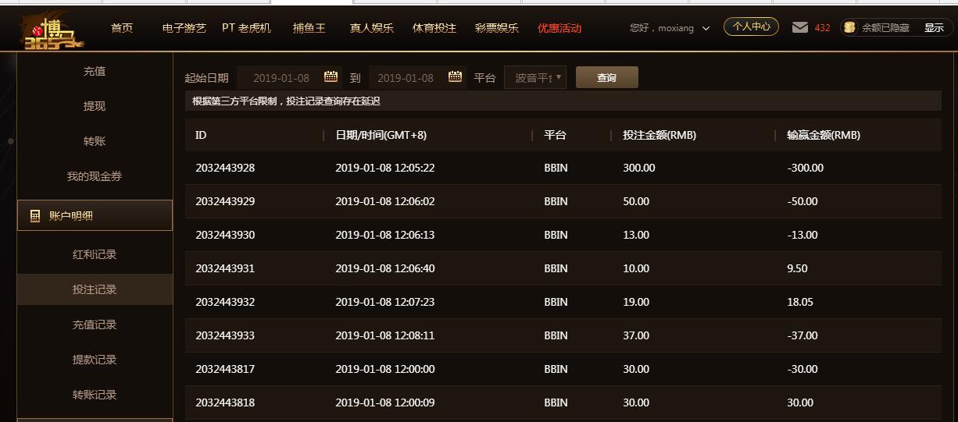958x422 pixels.
Task: Click the mail envelope icon
Action: coord(799,27)
